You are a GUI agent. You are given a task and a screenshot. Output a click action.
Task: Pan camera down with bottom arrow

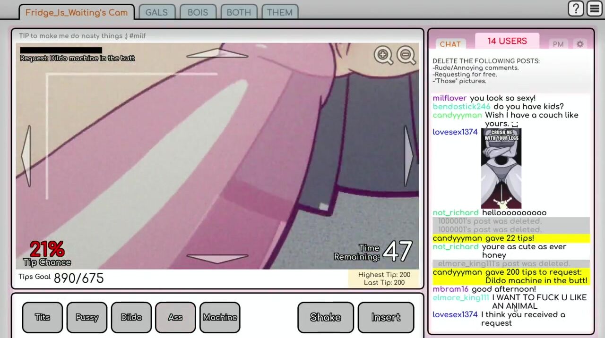(x=217, y=258)
